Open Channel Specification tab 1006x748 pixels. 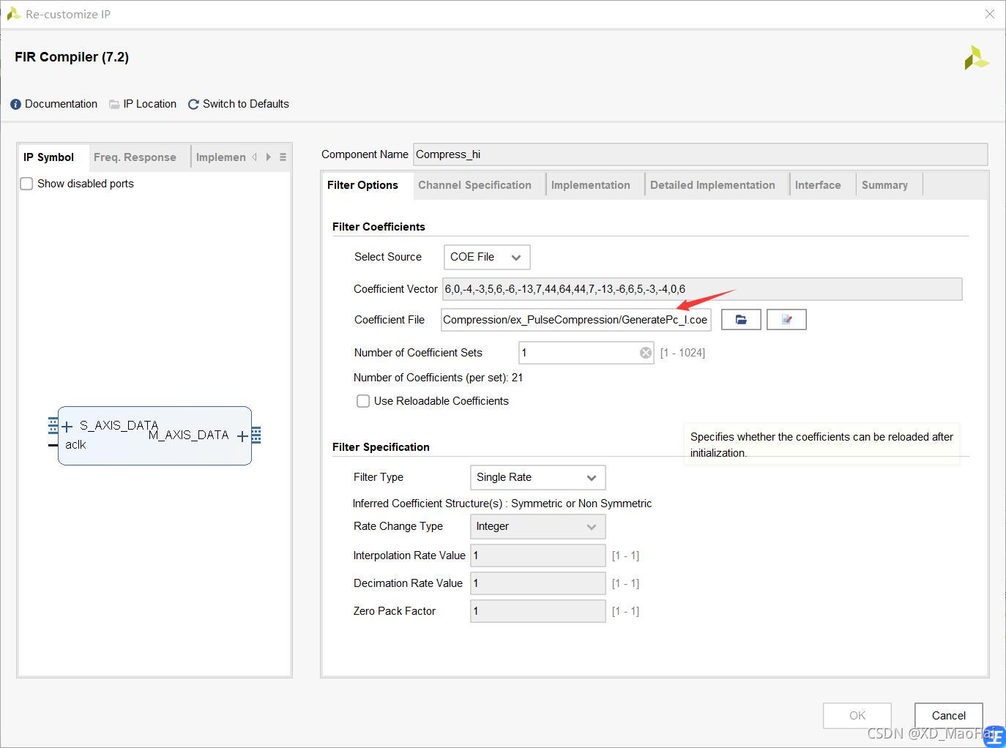[x=475, y=185]
